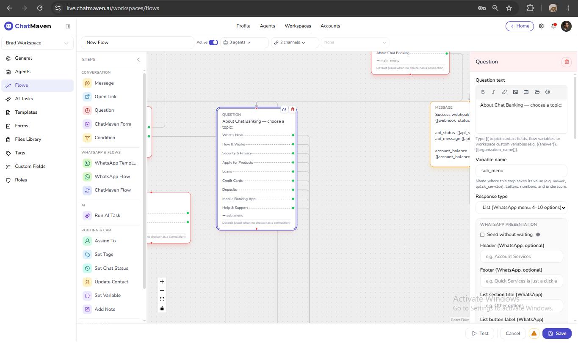The height and width of the screenshot is (343, 578).
Task: Add a Set Tags step
Action: point(111,255)
